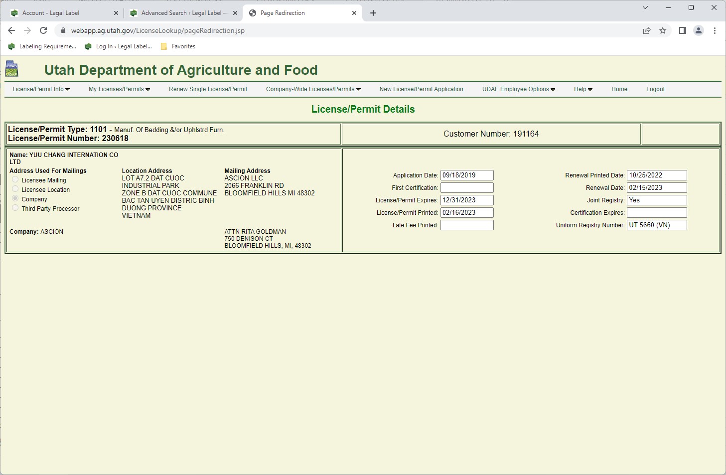726x475 pixels.
Task: Click the First Certification field
Action: coord(467,188)
